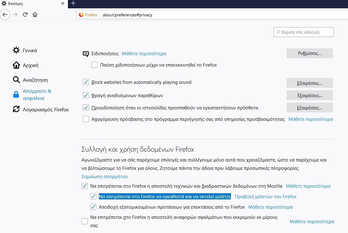348x233 pixels.
Task: Uncheck αποστολή τεχνικών και διαδραστικών δεδομένων checkbox
Action: point(85,186)
